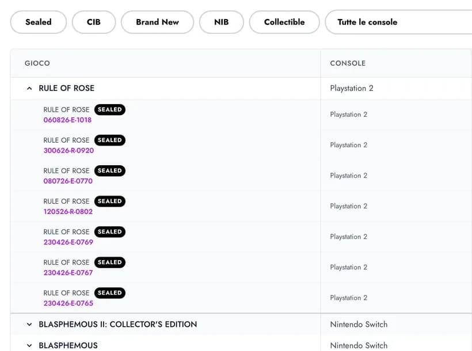Expand the BLASPHEMOUS row chevron
Viewport: 472px width, 351px height.
coord(29,345)
